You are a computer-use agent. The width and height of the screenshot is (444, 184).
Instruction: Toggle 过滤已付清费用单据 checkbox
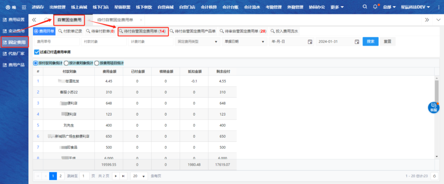point(37,52)
